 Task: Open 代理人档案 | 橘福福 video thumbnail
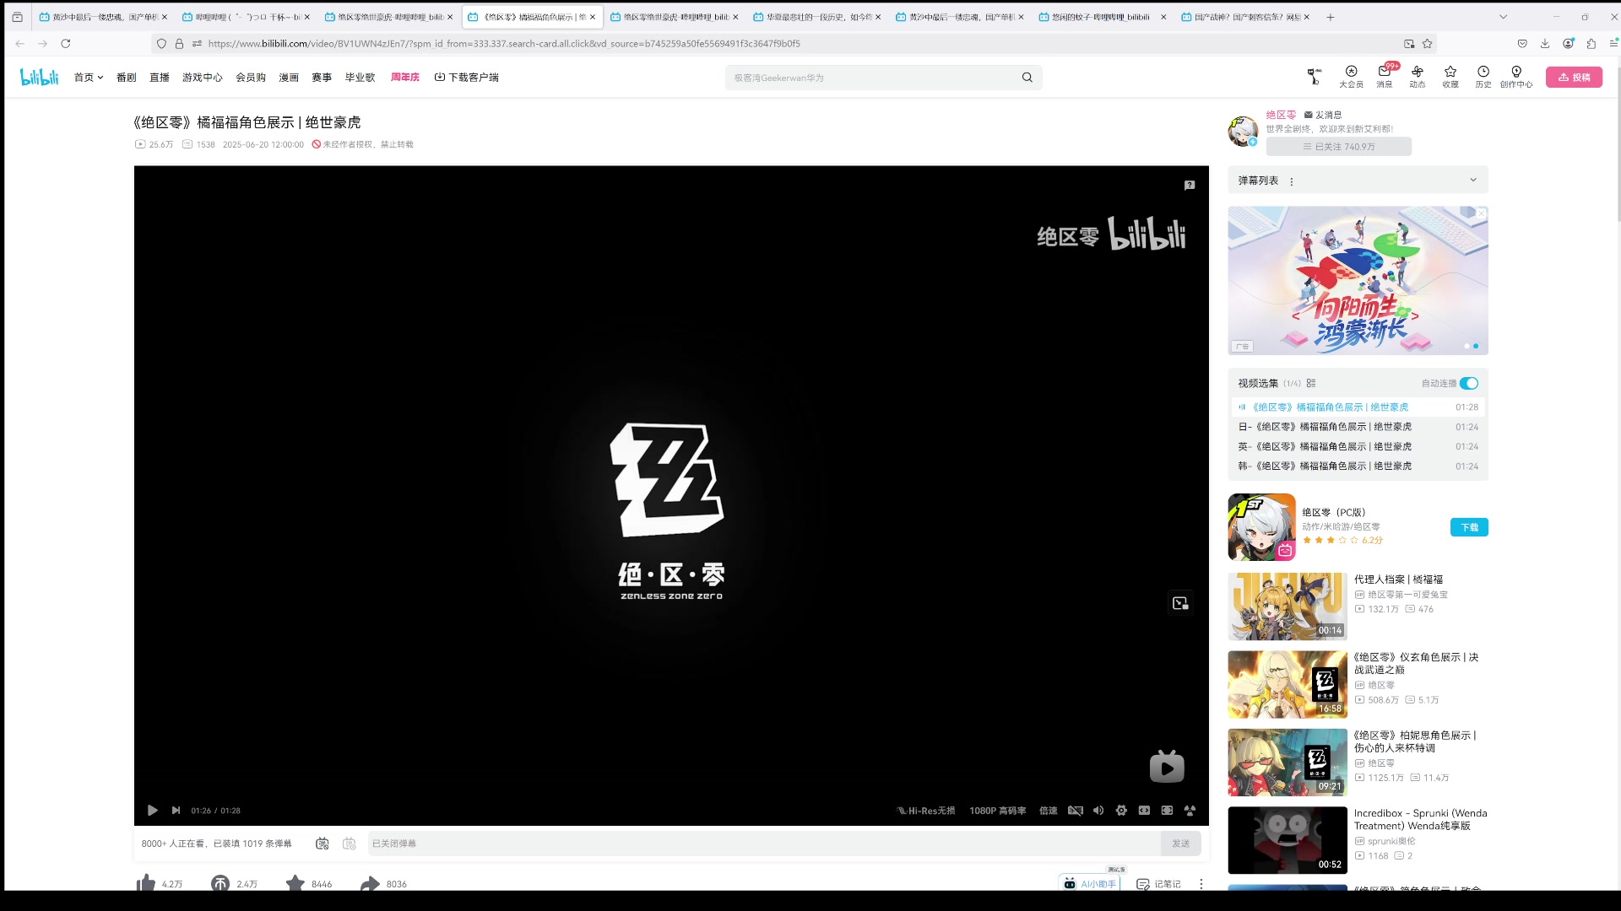(1287, 606)
